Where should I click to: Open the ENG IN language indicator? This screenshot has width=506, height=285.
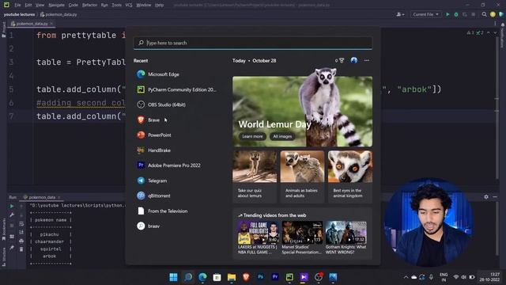pos(444,277)
